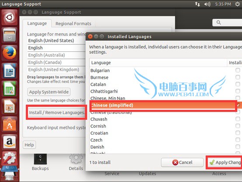Viewport: 242px width, 182px height.
Task: Select the Chinese (simplified) row
Action: tap(166, 105)
